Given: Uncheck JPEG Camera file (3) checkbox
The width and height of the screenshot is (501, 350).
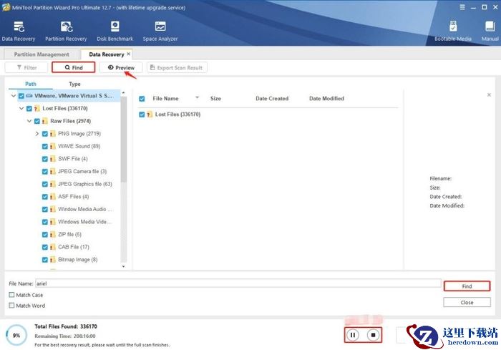Looking at the screenshot, I should point(44,171).
